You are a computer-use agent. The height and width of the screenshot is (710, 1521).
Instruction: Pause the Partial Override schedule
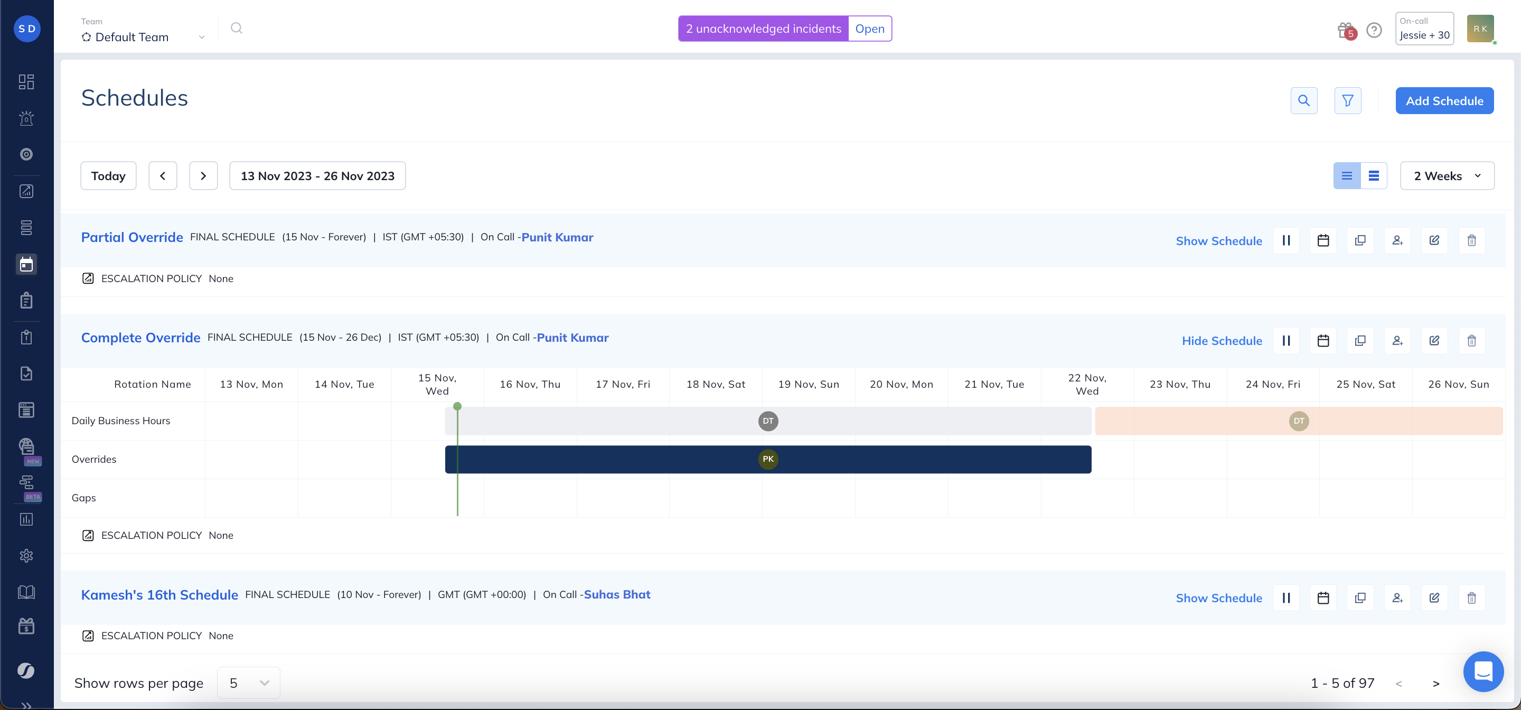(x=1286, y=240)
